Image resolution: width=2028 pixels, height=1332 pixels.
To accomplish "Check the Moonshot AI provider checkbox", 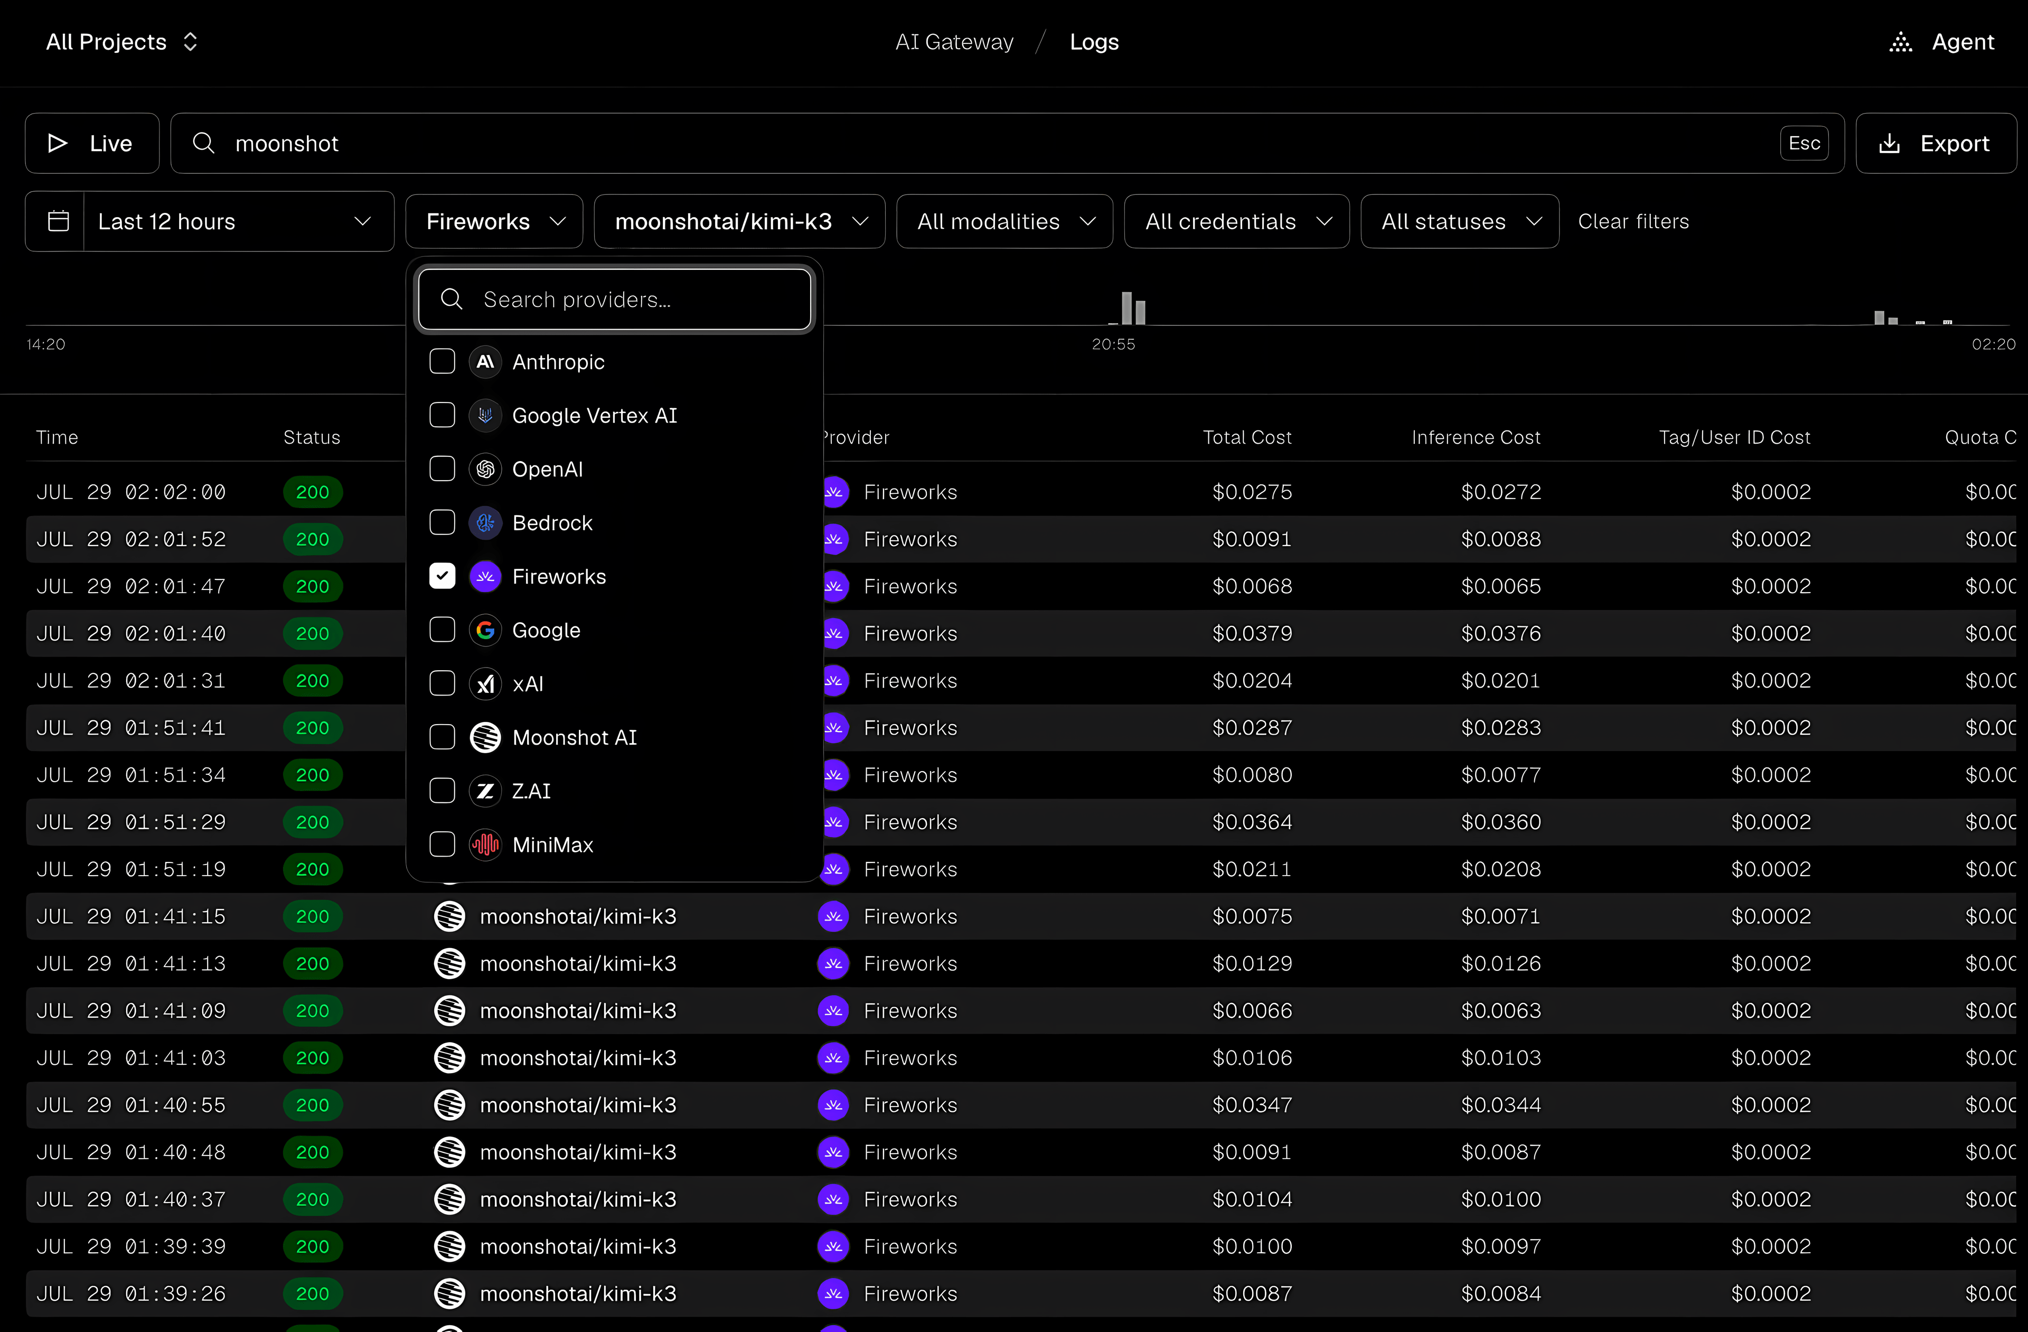I will 442,738.
